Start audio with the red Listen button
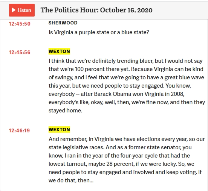This screenshot has width=208, height=191. point(22,10)
